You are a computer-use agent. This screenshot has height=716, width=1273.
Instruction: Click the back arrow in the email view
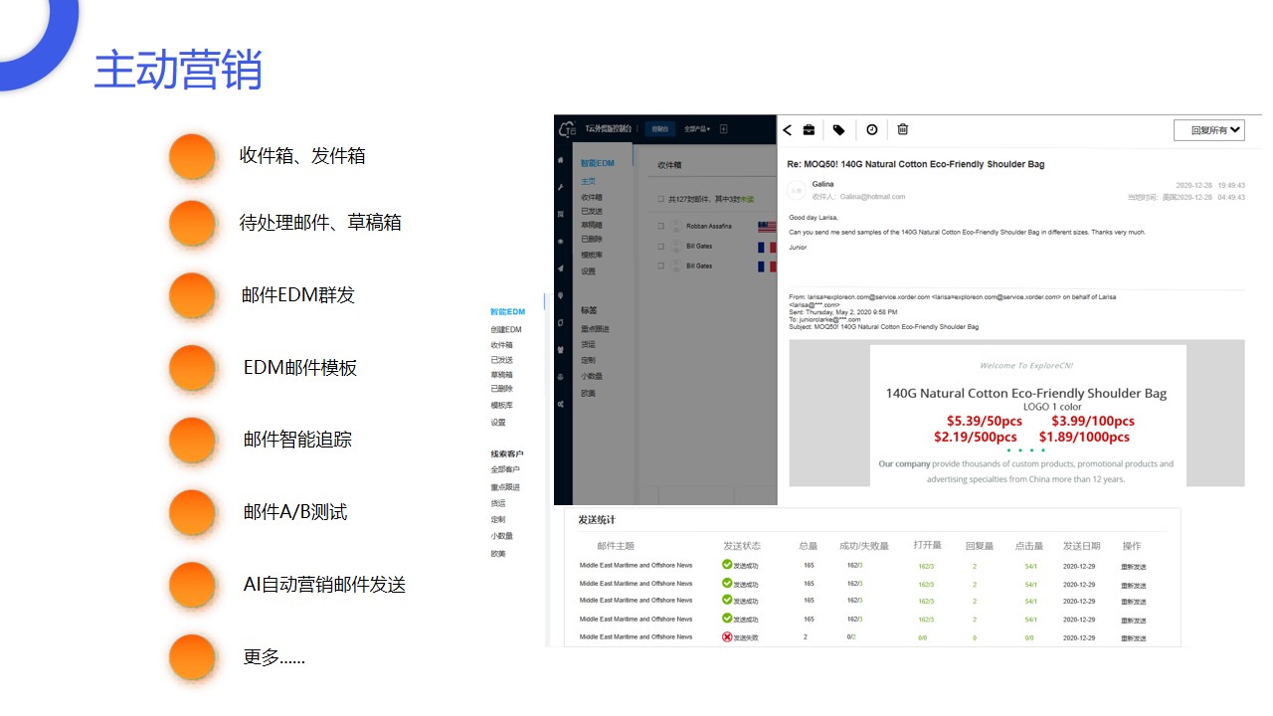pos(787,129)
